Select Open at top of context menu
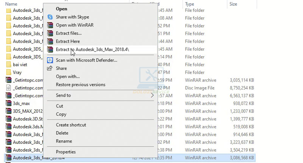 (x=61, y=8)
